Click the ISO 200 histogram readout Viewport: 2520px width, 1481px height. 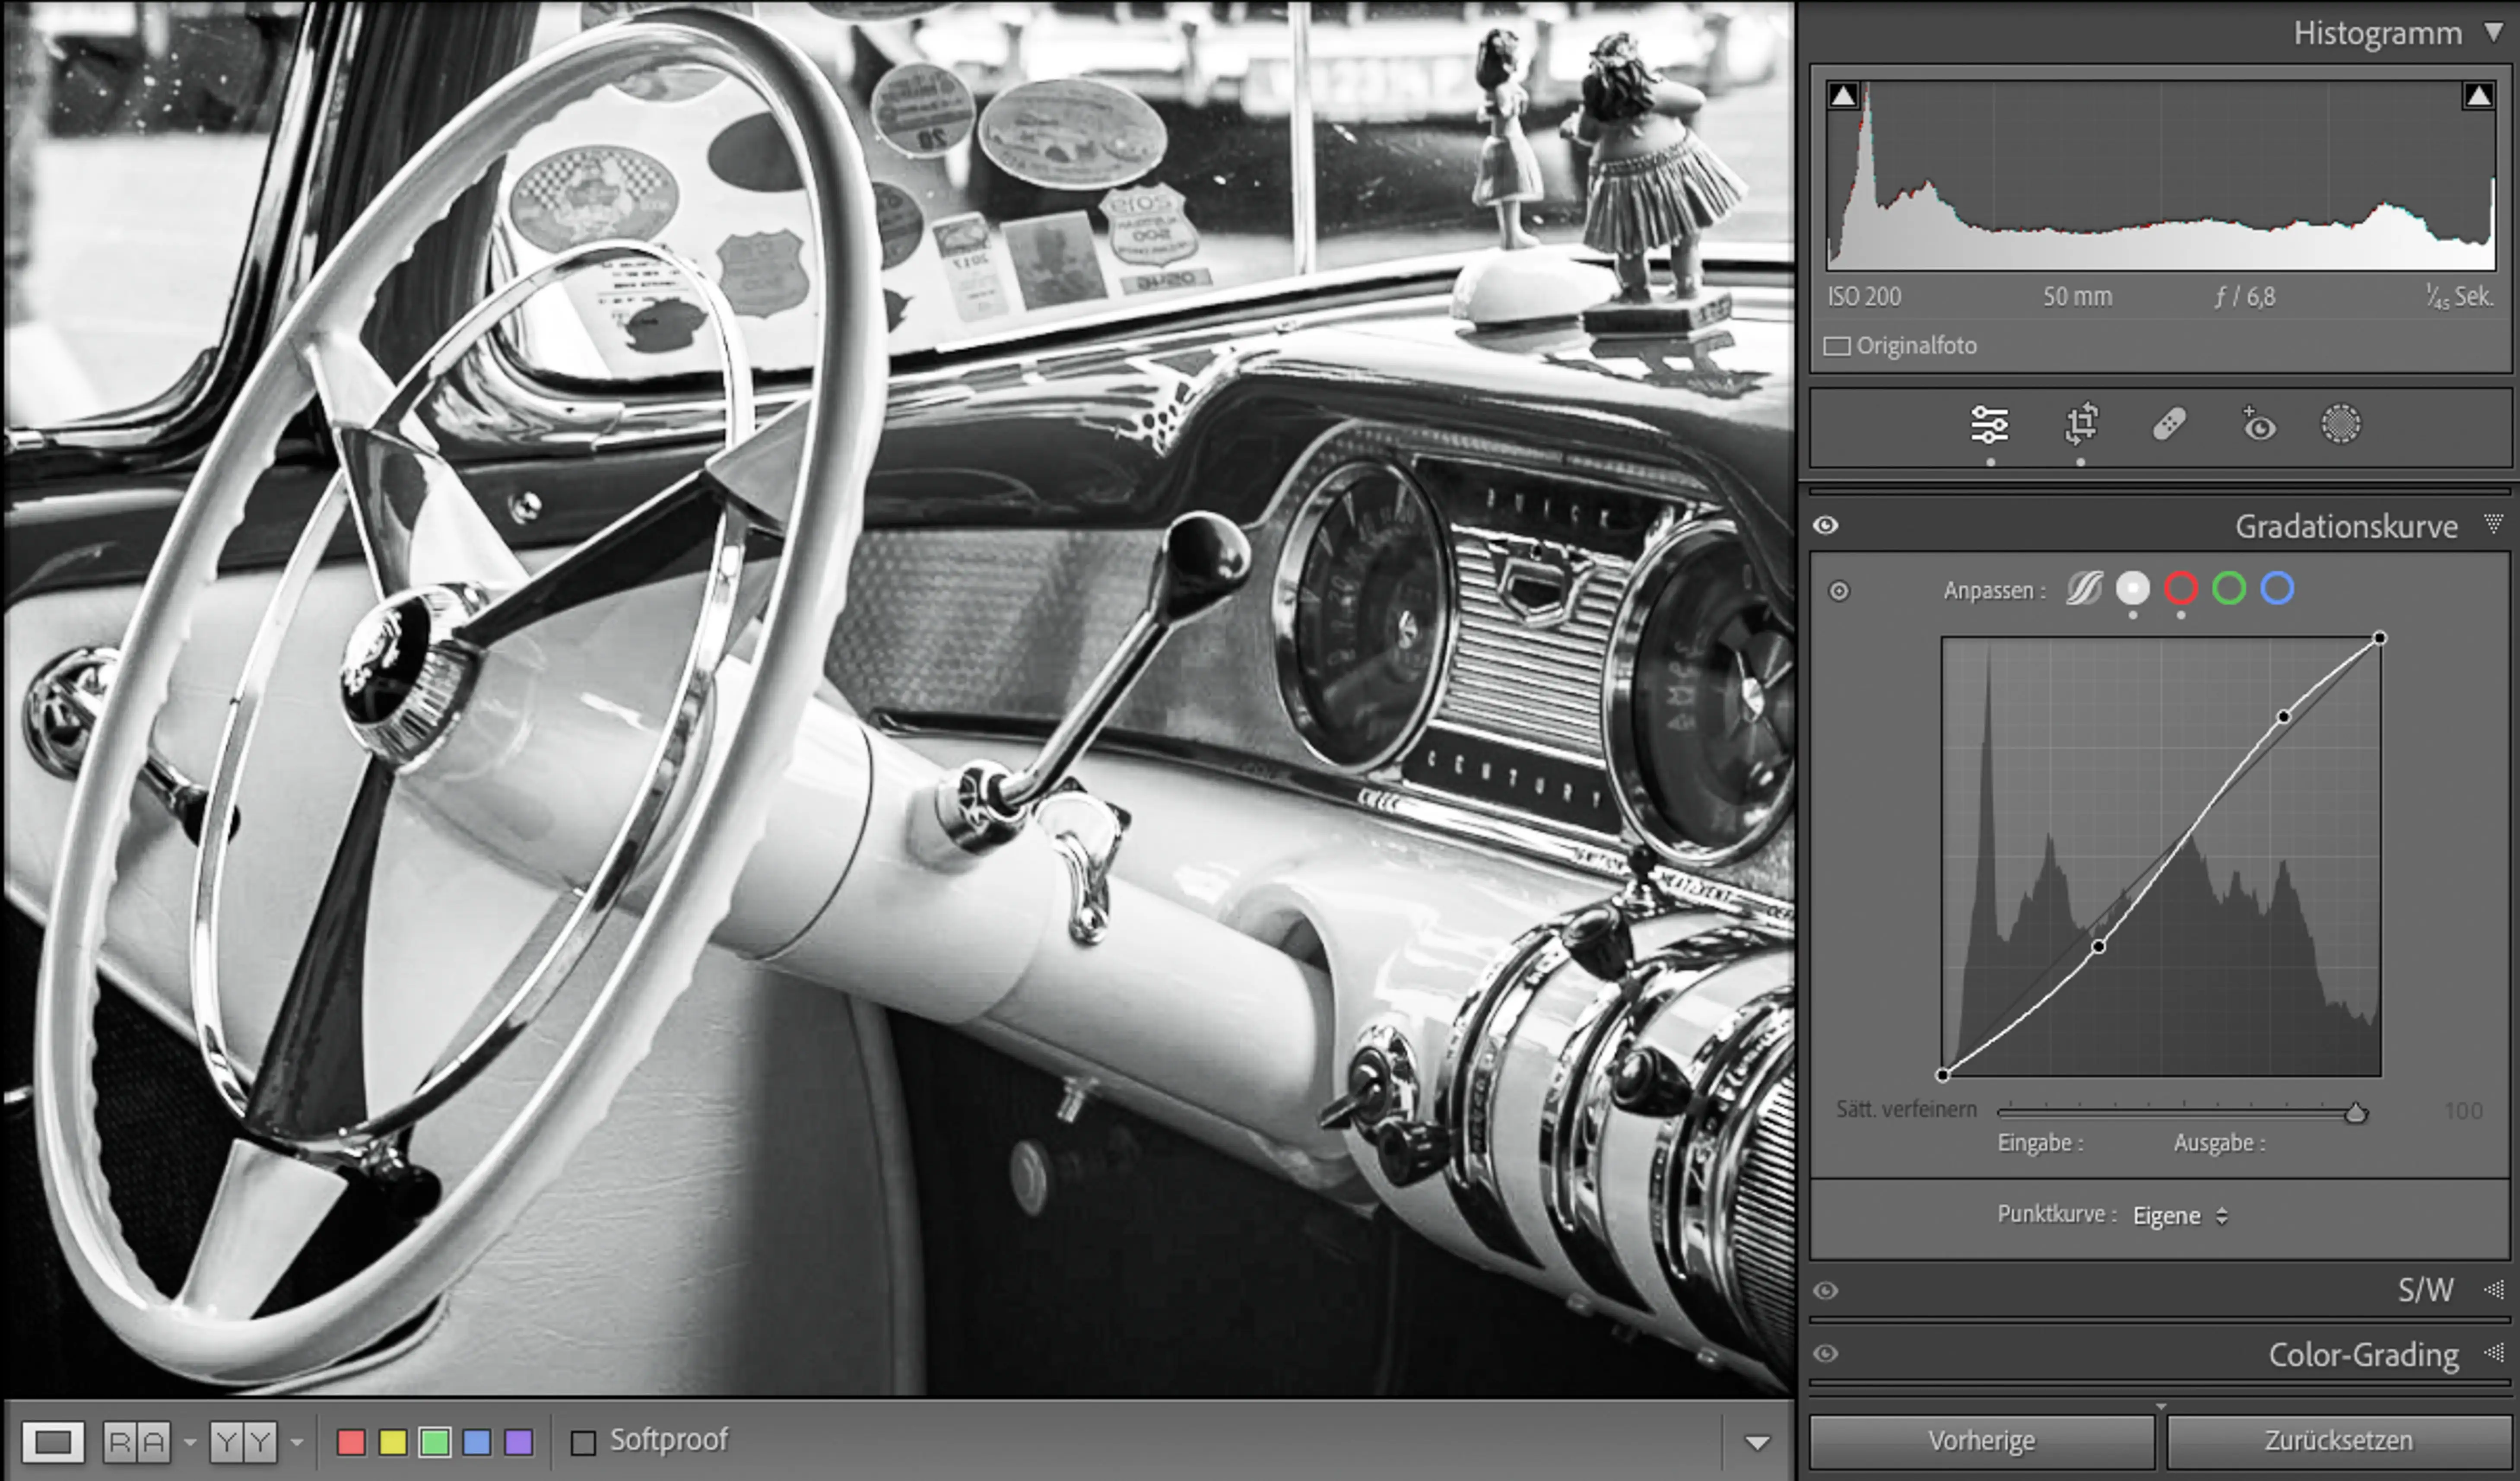pyautogui.click(x=1864, y=297)
